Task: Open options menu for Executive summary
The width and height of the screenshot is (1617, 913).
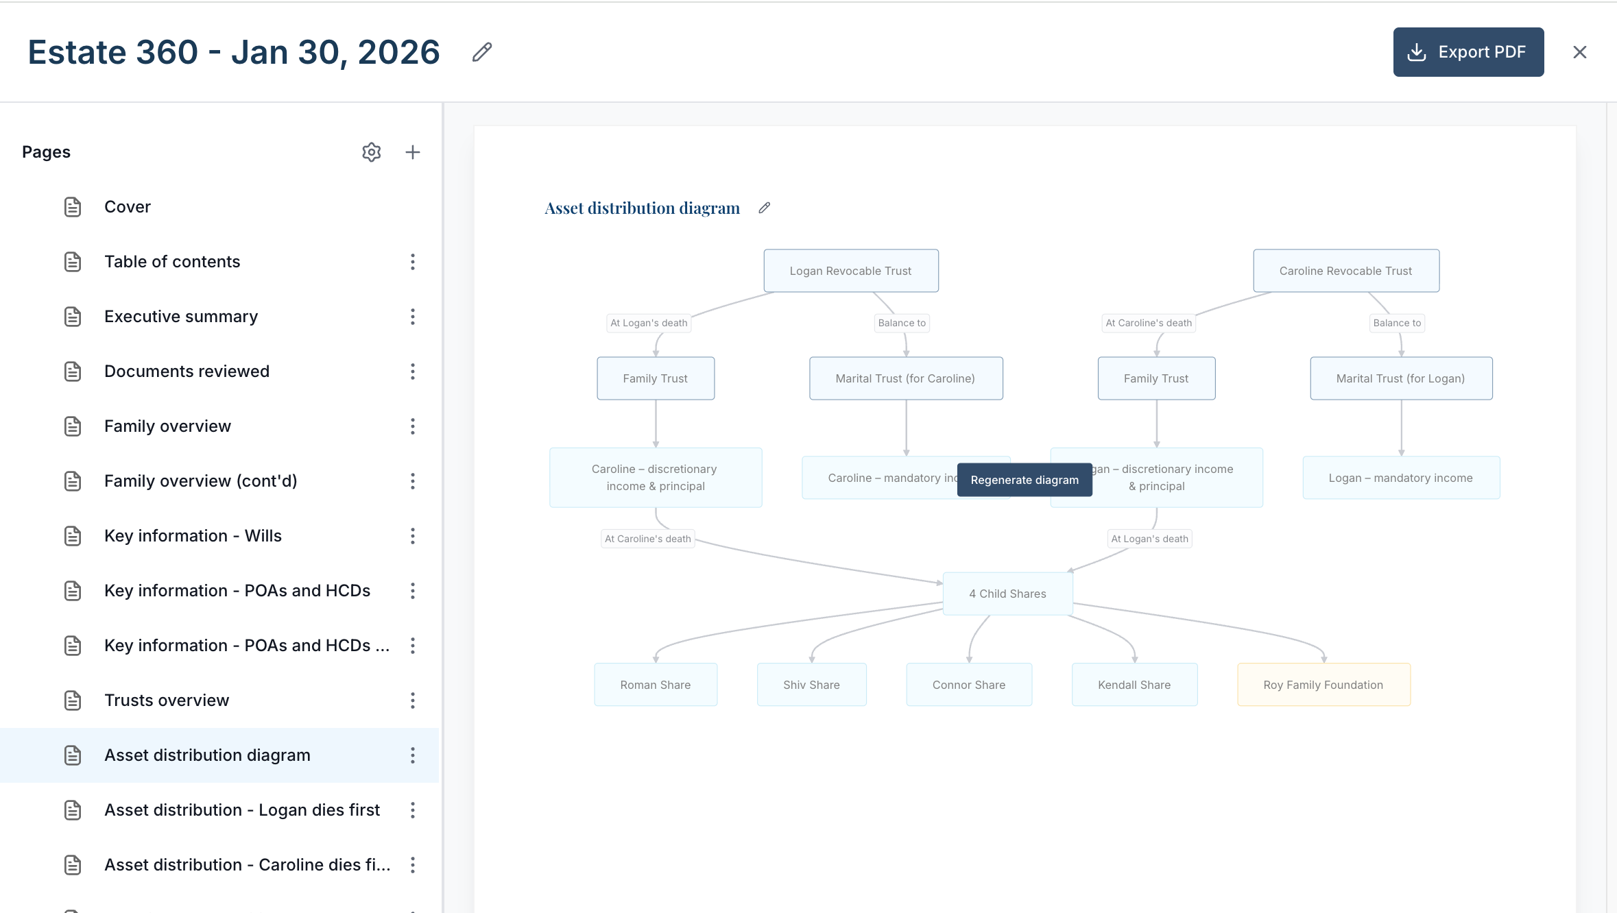Action: (x=412, y=317)
